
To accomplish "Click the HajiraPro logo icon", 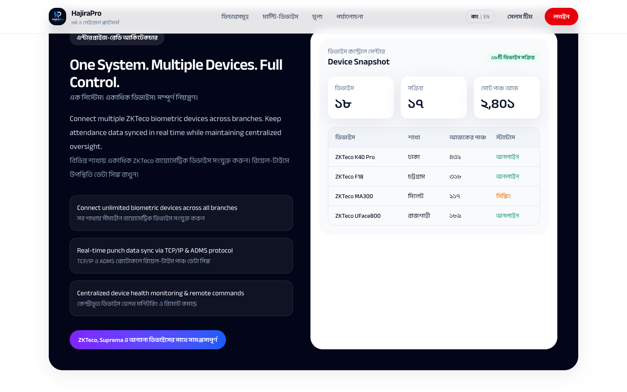I will pyautogui.click(x=57, y=17).
